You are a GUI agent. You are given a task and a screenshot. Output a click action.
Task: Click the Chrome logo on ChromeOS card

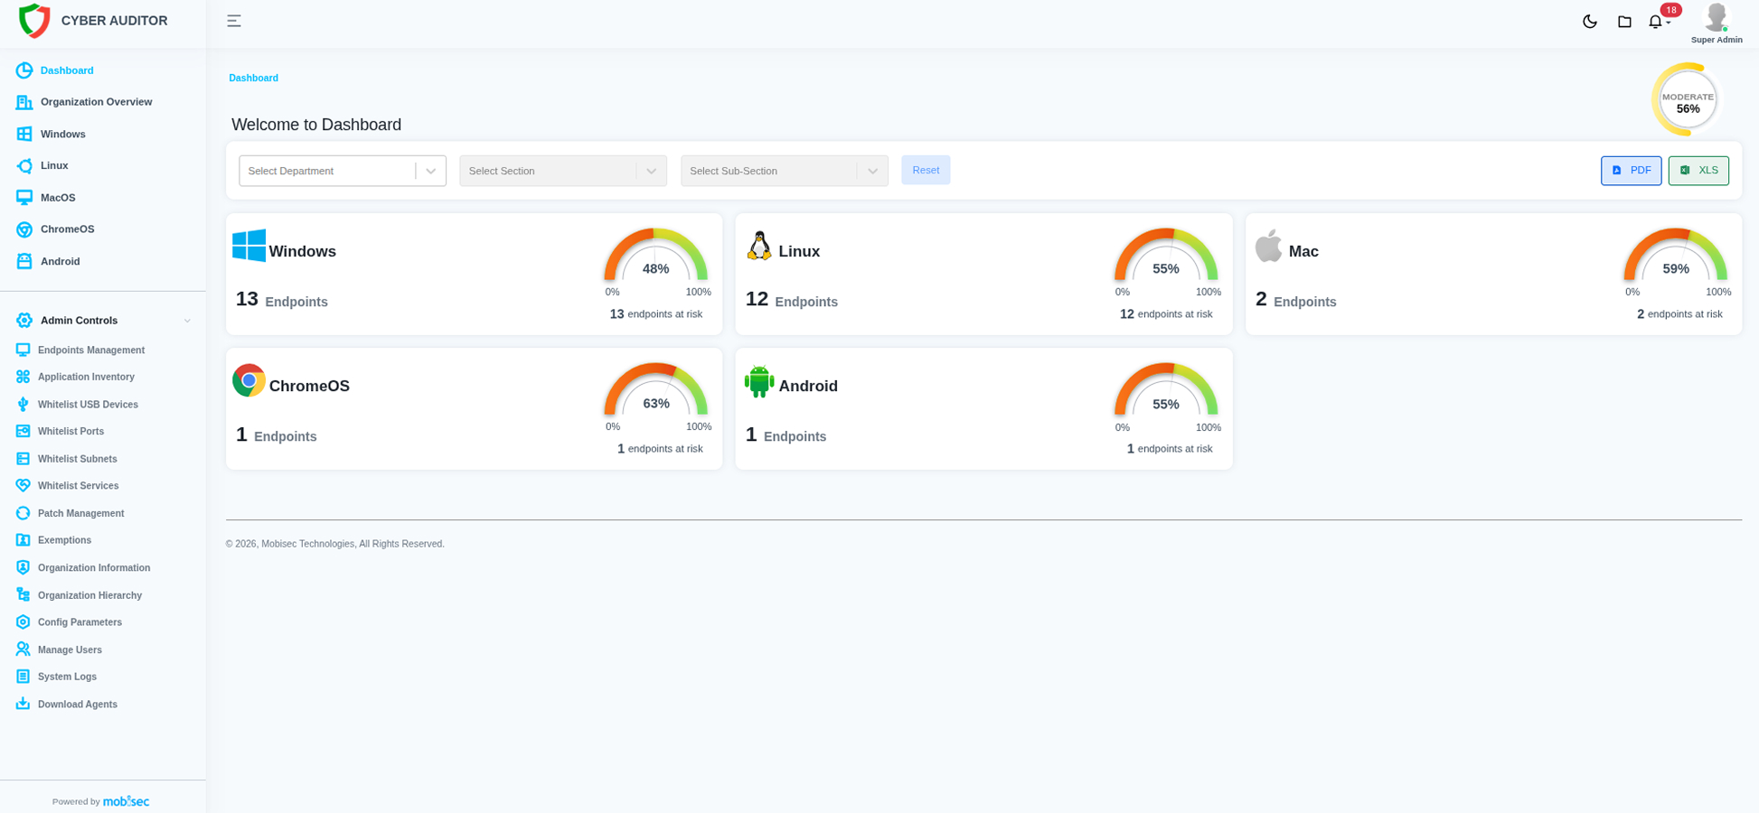point(249,380)
